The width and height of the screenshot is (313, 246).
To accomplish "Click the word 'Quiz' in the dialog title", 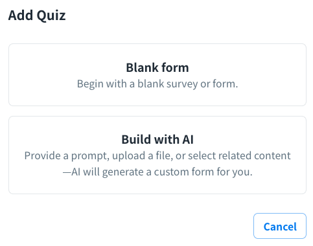I will coord(51,16).
